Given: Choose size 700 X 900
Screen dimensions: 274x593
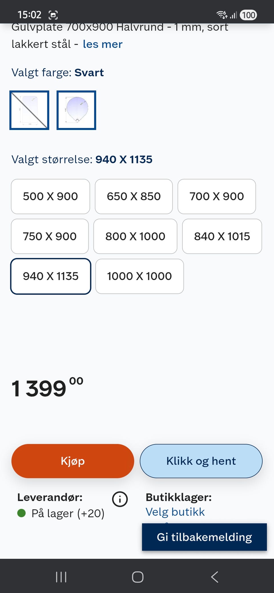Looking at the screenshot, I should click(x=217, y=196).
